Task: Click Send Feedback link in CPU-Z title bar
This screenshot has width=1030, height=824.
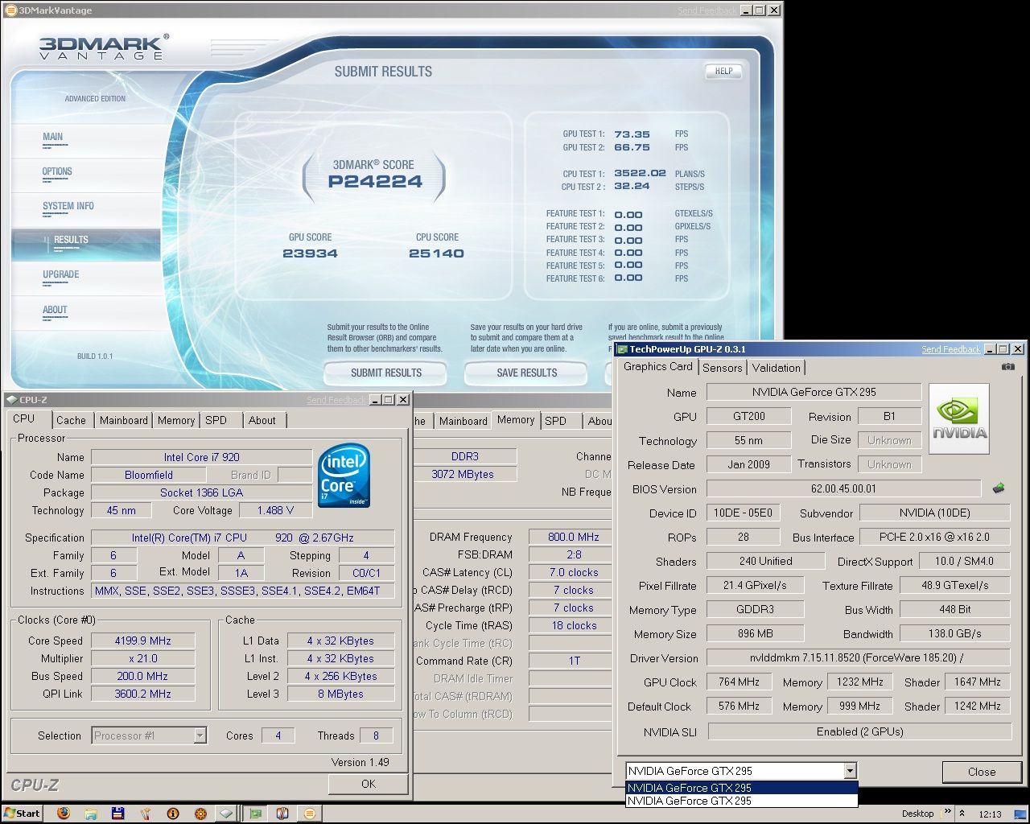Action: click(x=336, y=400)
